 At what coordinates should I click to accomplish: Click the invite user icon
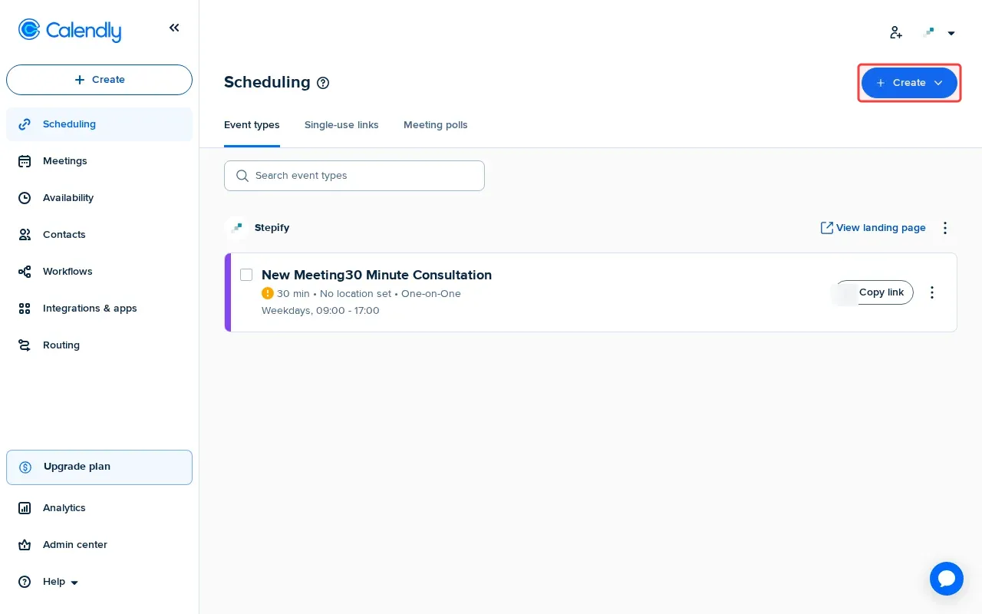tap(896, 32)
